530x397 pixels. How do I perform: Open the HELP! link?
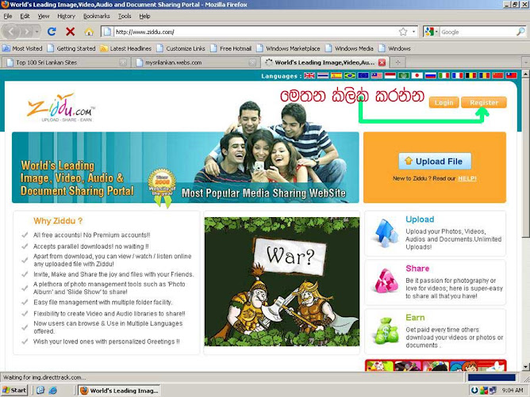click(467, 178)
